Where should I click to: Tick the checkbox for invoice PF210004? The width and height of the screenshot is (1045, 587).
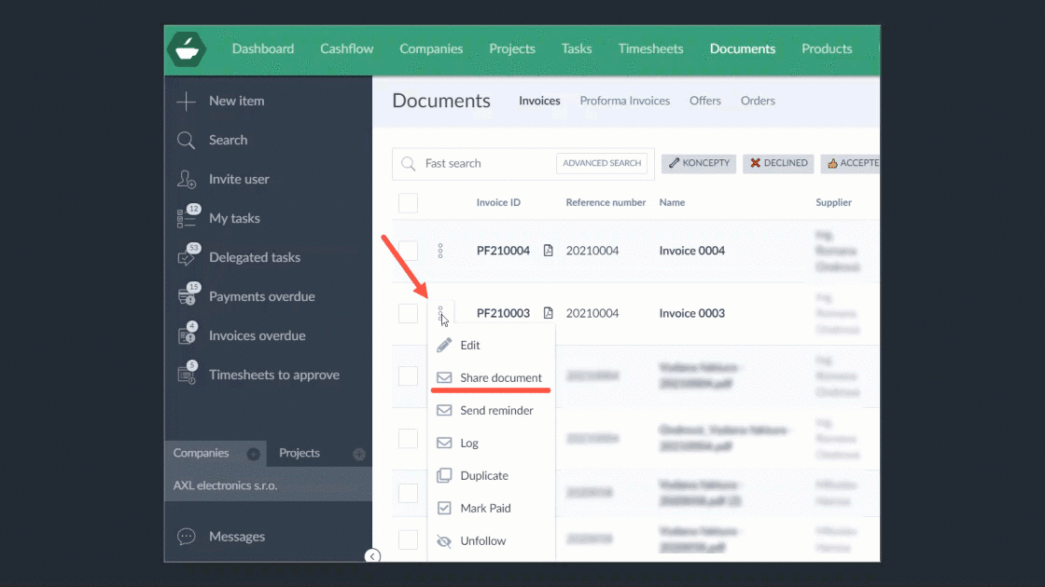(x=408, y=251)
